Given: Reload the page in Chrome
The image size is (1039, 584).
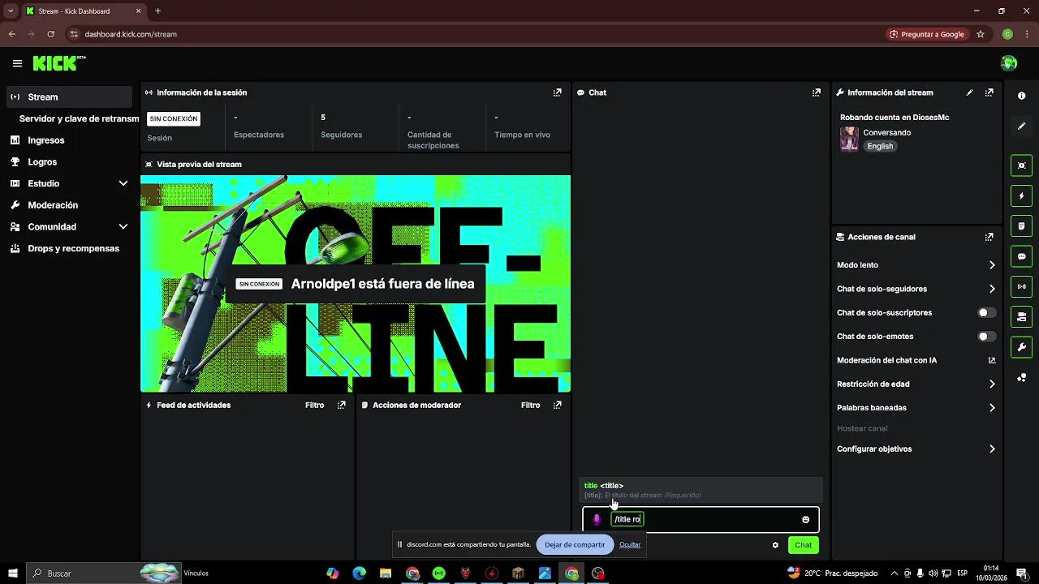Looking at the screenshot, I should 50,34.
